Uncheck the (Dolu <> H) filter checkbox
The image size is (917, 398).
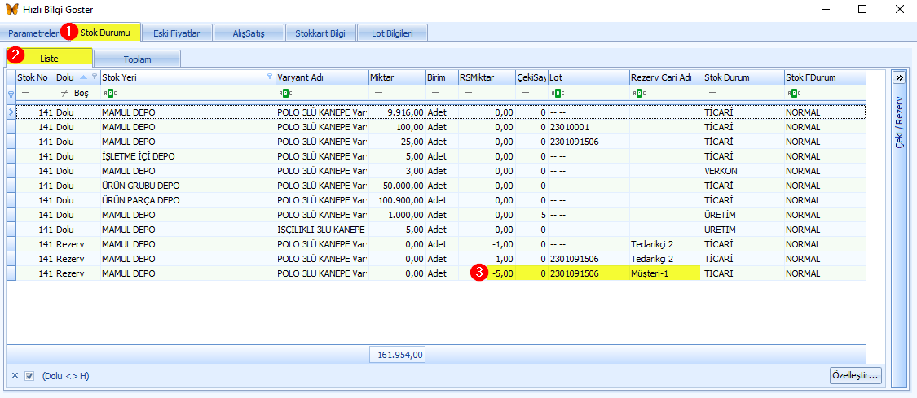click(30, 376)
